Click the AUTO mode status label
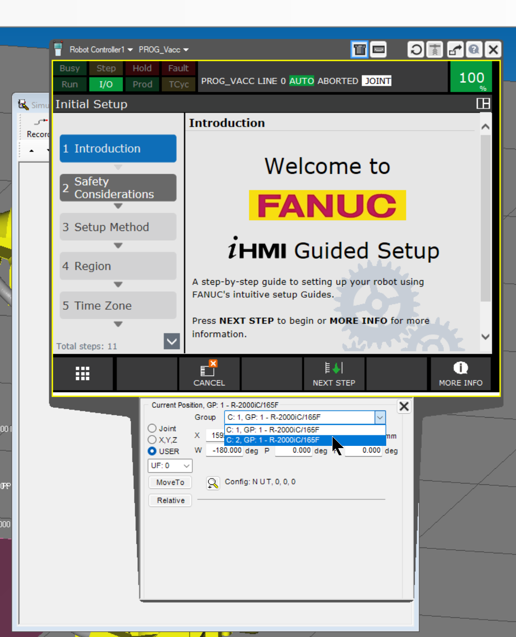Screen dimensions: 516x637 point(302,81)
